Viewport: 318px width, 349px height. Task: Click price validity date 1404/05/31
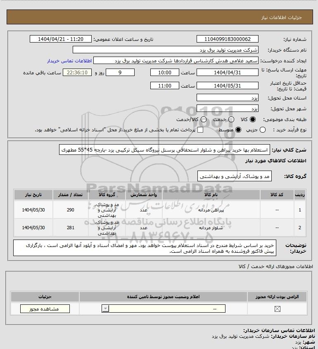(x=228, y=85)
